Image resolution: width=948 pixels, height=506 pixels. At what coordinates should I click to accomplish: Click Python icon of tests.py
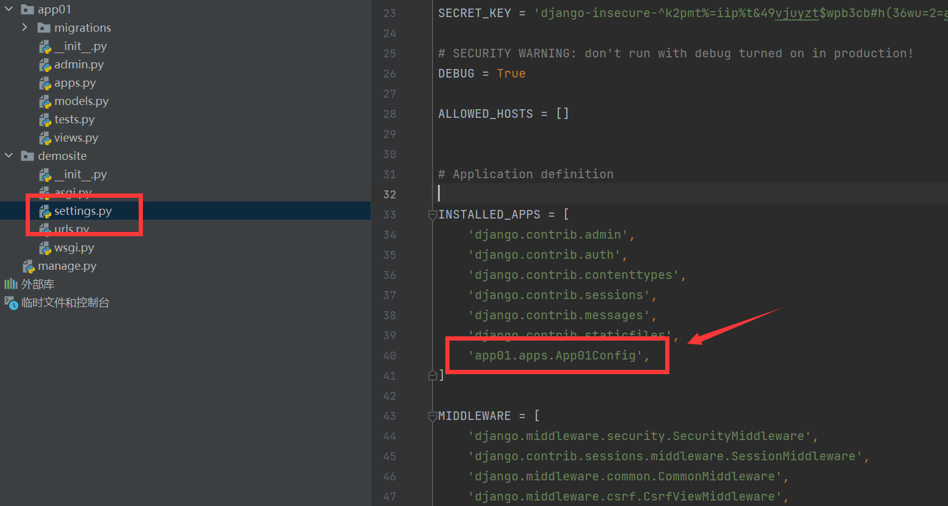click(x=45, y=120)
